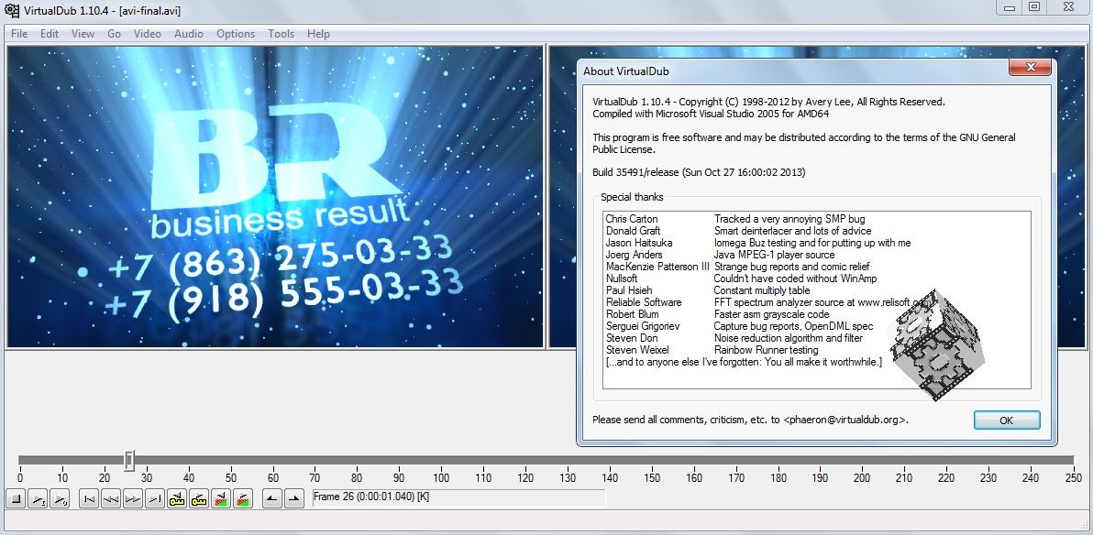Select the Joerg Anders thanks entry
1093x535 pixels.
(x=634, y=255)
